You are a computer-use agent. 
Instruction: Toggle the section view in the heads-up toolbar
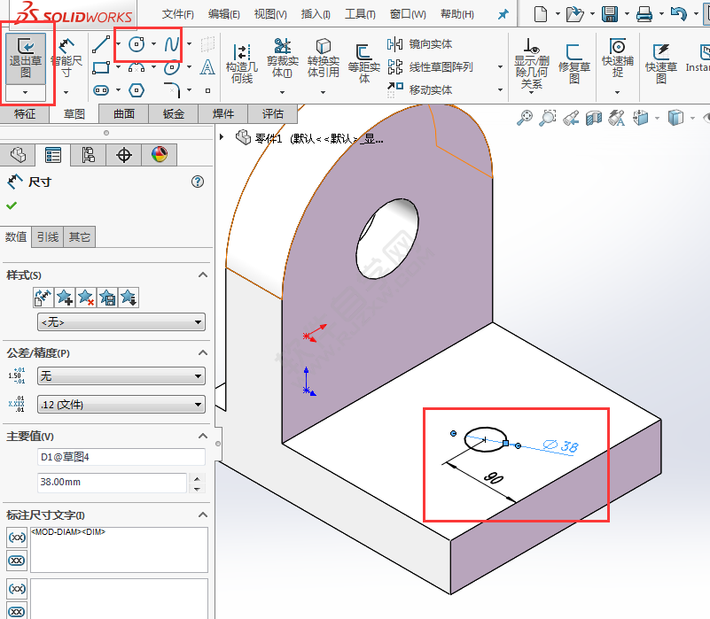[x=595, y=117]
